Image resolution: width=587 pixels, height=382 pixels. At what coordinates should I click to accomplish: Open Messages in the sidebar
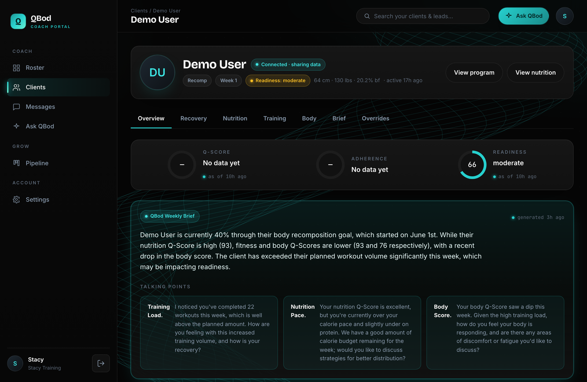pos(59,107)
